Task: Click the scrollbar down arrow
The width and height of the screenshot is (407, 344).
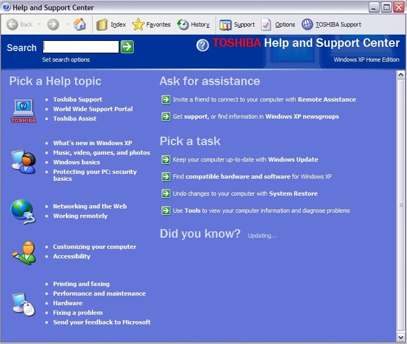Action: click(x=401, y=337)
